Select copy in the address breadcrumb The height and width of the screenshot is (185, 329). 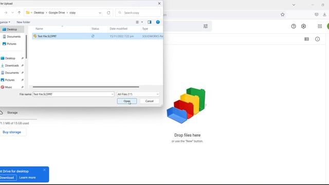tap(72, 12)
